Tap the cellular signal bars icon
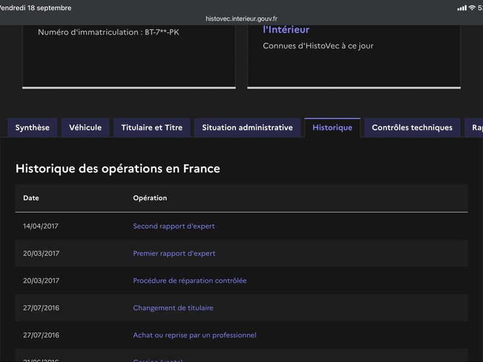 pyautogui.click(x=462, y=8)
